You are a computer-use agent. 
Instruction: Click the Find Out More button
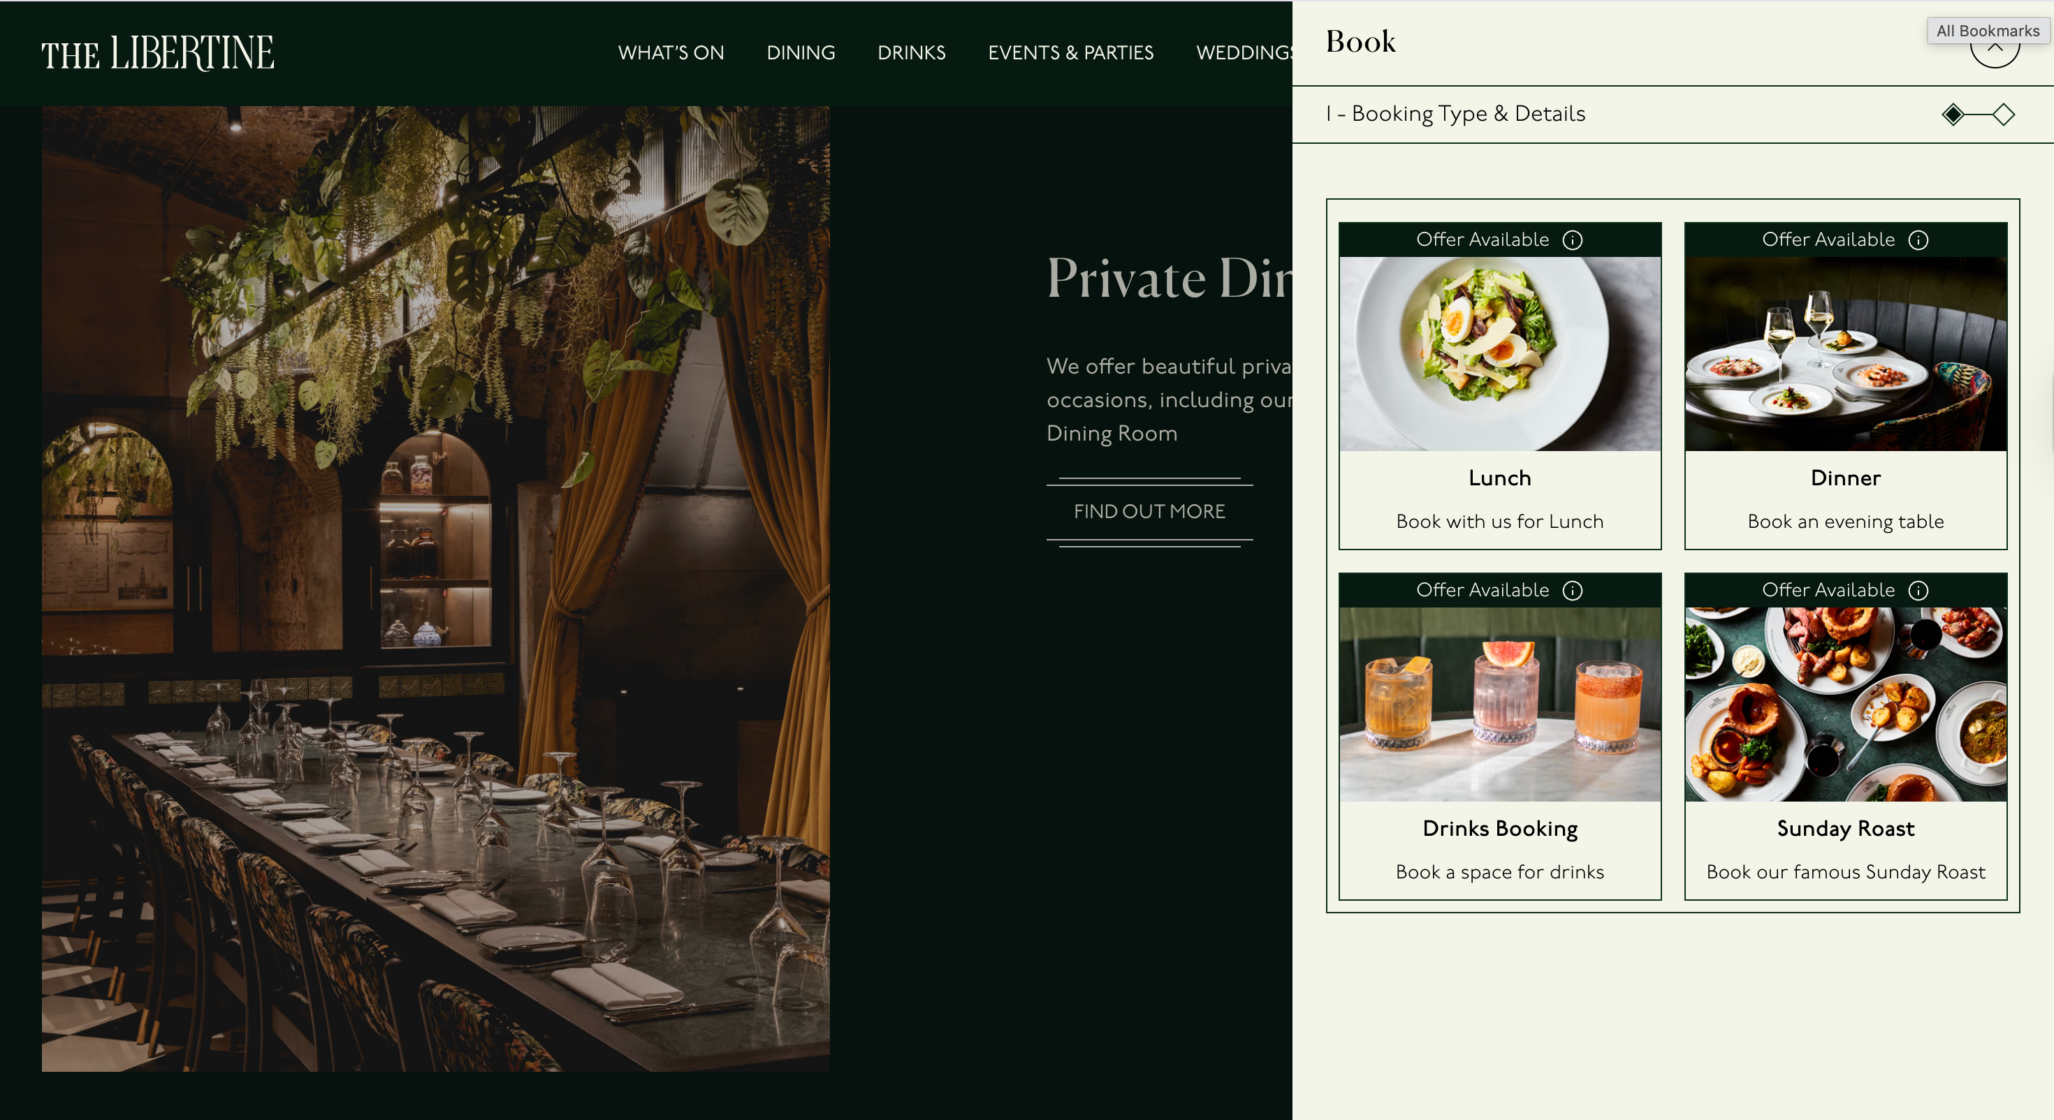[1149, 512]
